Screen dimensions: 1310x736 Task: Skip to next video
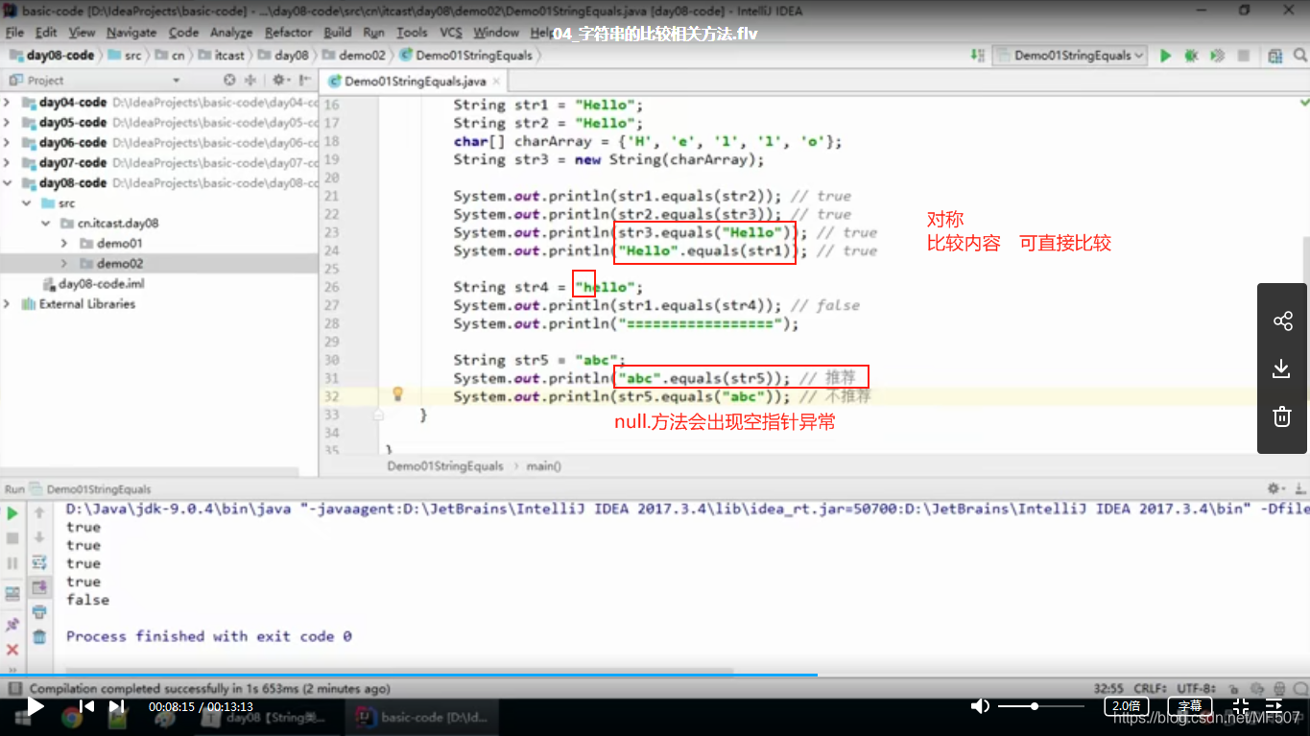click(x=117, y=706)
